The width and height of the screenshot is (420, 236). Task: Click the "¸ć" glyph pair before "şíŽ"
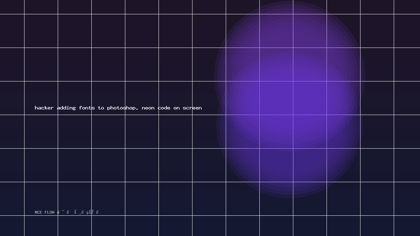point(82,212)
